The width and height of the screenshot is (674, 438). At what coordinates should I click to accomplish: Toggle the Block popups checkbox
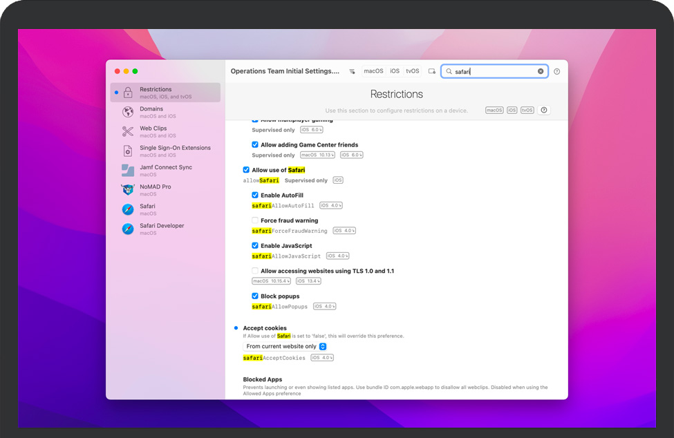(x=255, y=296)
